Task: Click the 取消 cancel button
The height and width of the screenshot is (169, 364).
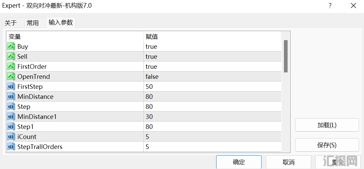Action: point(289,162)
